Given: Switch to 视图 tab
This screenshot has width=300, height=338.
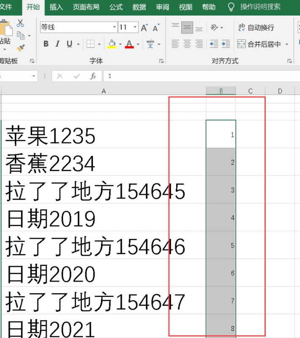Looking at the screenshot, I should coord(185,7).
